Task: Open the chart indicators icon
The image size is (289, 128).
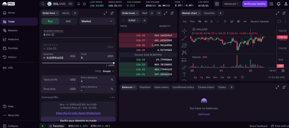Action: [x=232, y=21]
